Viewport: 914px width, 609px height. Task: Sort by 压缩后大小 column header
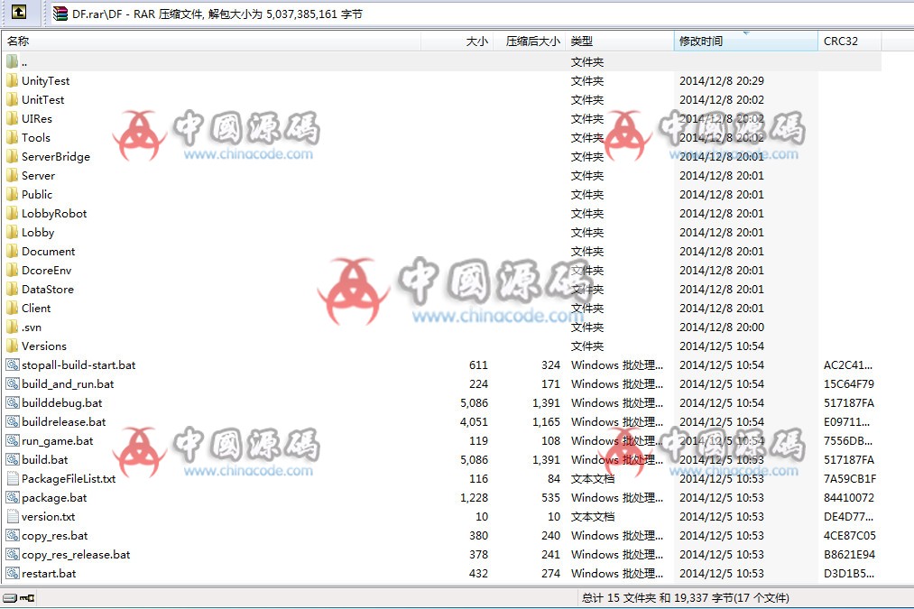coord(529,41)
